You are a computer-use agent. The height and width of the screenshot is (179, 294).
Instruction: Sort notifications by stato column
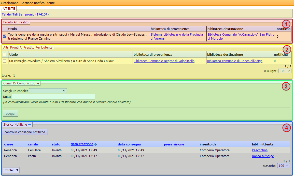(x=56, y=144)
